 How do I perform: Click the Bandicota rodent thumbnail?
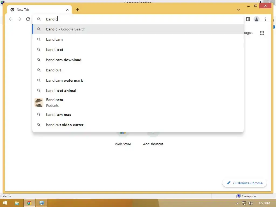(39, 103)
